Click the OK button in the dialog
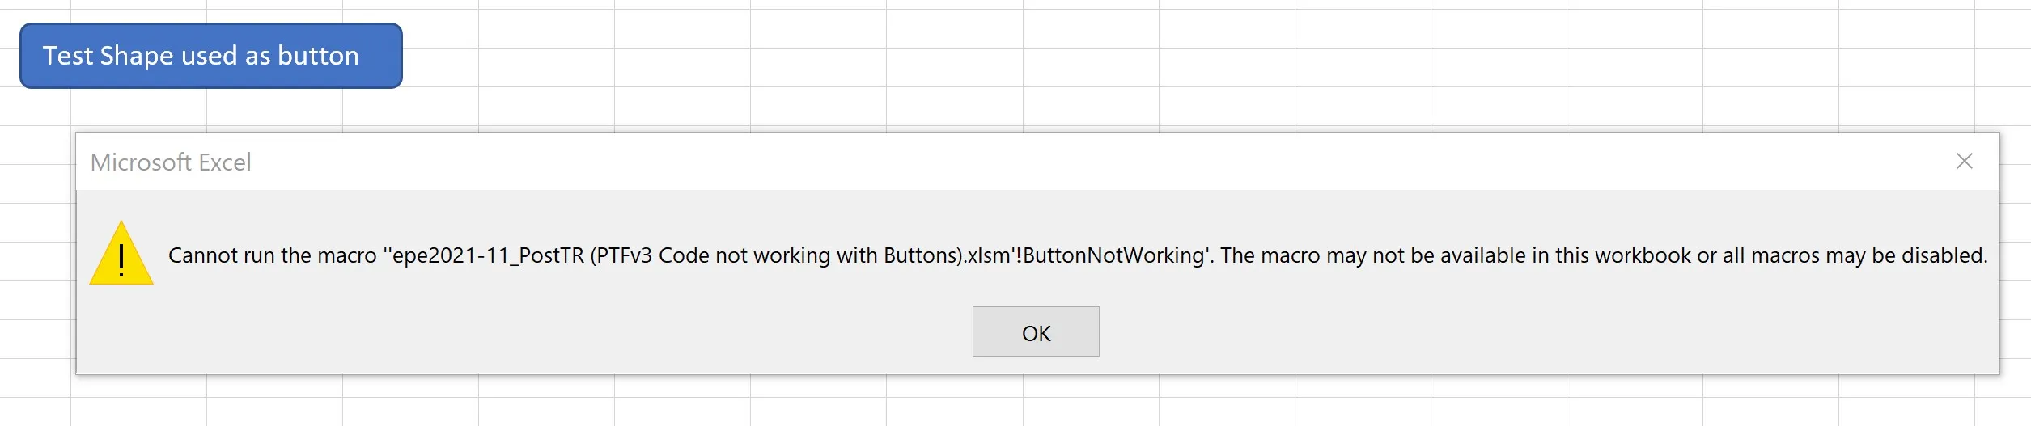 coord(1035,332)
